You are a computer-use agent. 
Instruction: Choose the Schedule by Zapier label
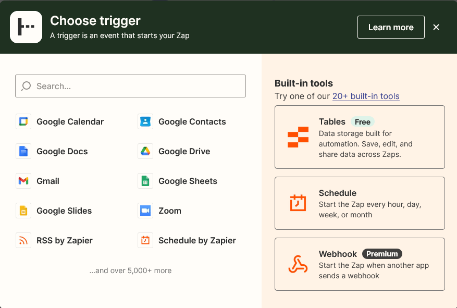(197, 240)
